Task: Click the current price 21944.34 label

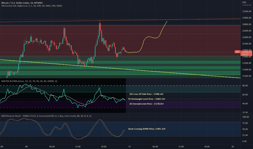Action: coord(246,52)
